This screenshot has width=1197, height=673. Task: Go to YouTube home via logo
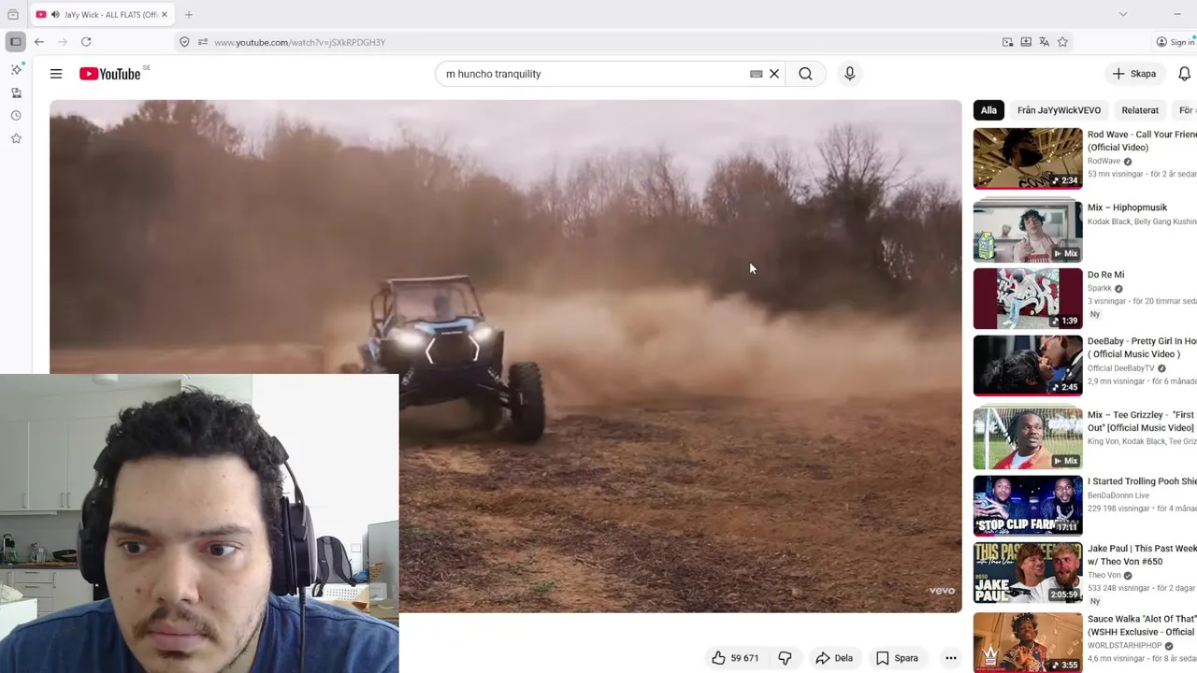[109, 74]
